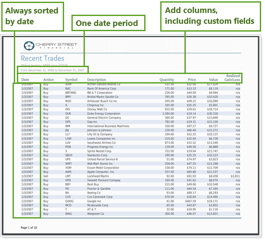265x241 pixels.
Task: Click the 'One date period' callout box
Action: point(107,23)
